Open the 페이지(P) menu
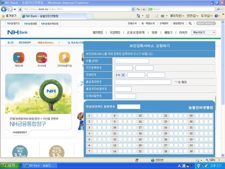 point(177,16)
